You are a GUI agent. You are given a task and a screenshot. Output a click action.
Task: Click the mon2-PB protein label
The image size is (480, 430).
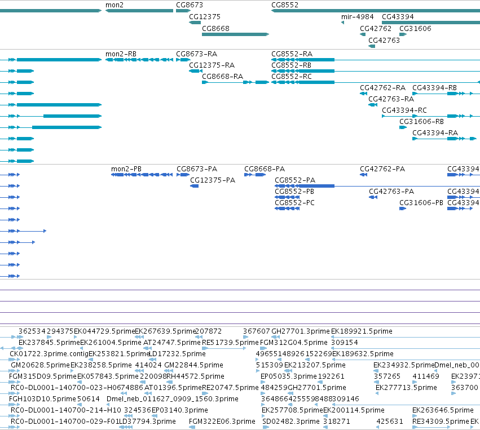pos(126,169)
